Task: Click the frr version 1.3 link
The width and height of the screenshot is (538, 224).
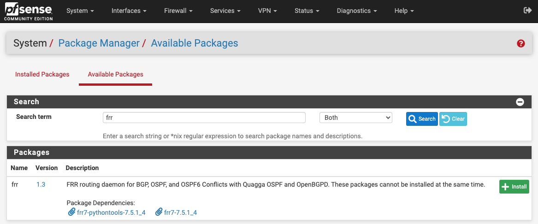Action: pyautogui.click(x=41, y=185)
